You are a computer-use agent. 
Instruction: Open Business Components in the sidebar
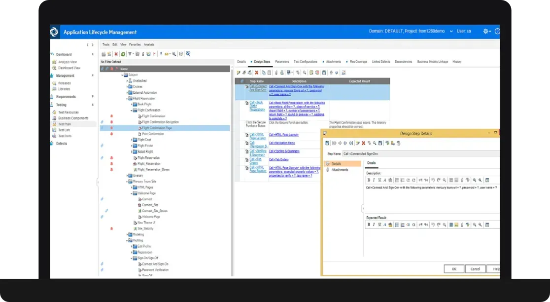click(x=73, y=118)
